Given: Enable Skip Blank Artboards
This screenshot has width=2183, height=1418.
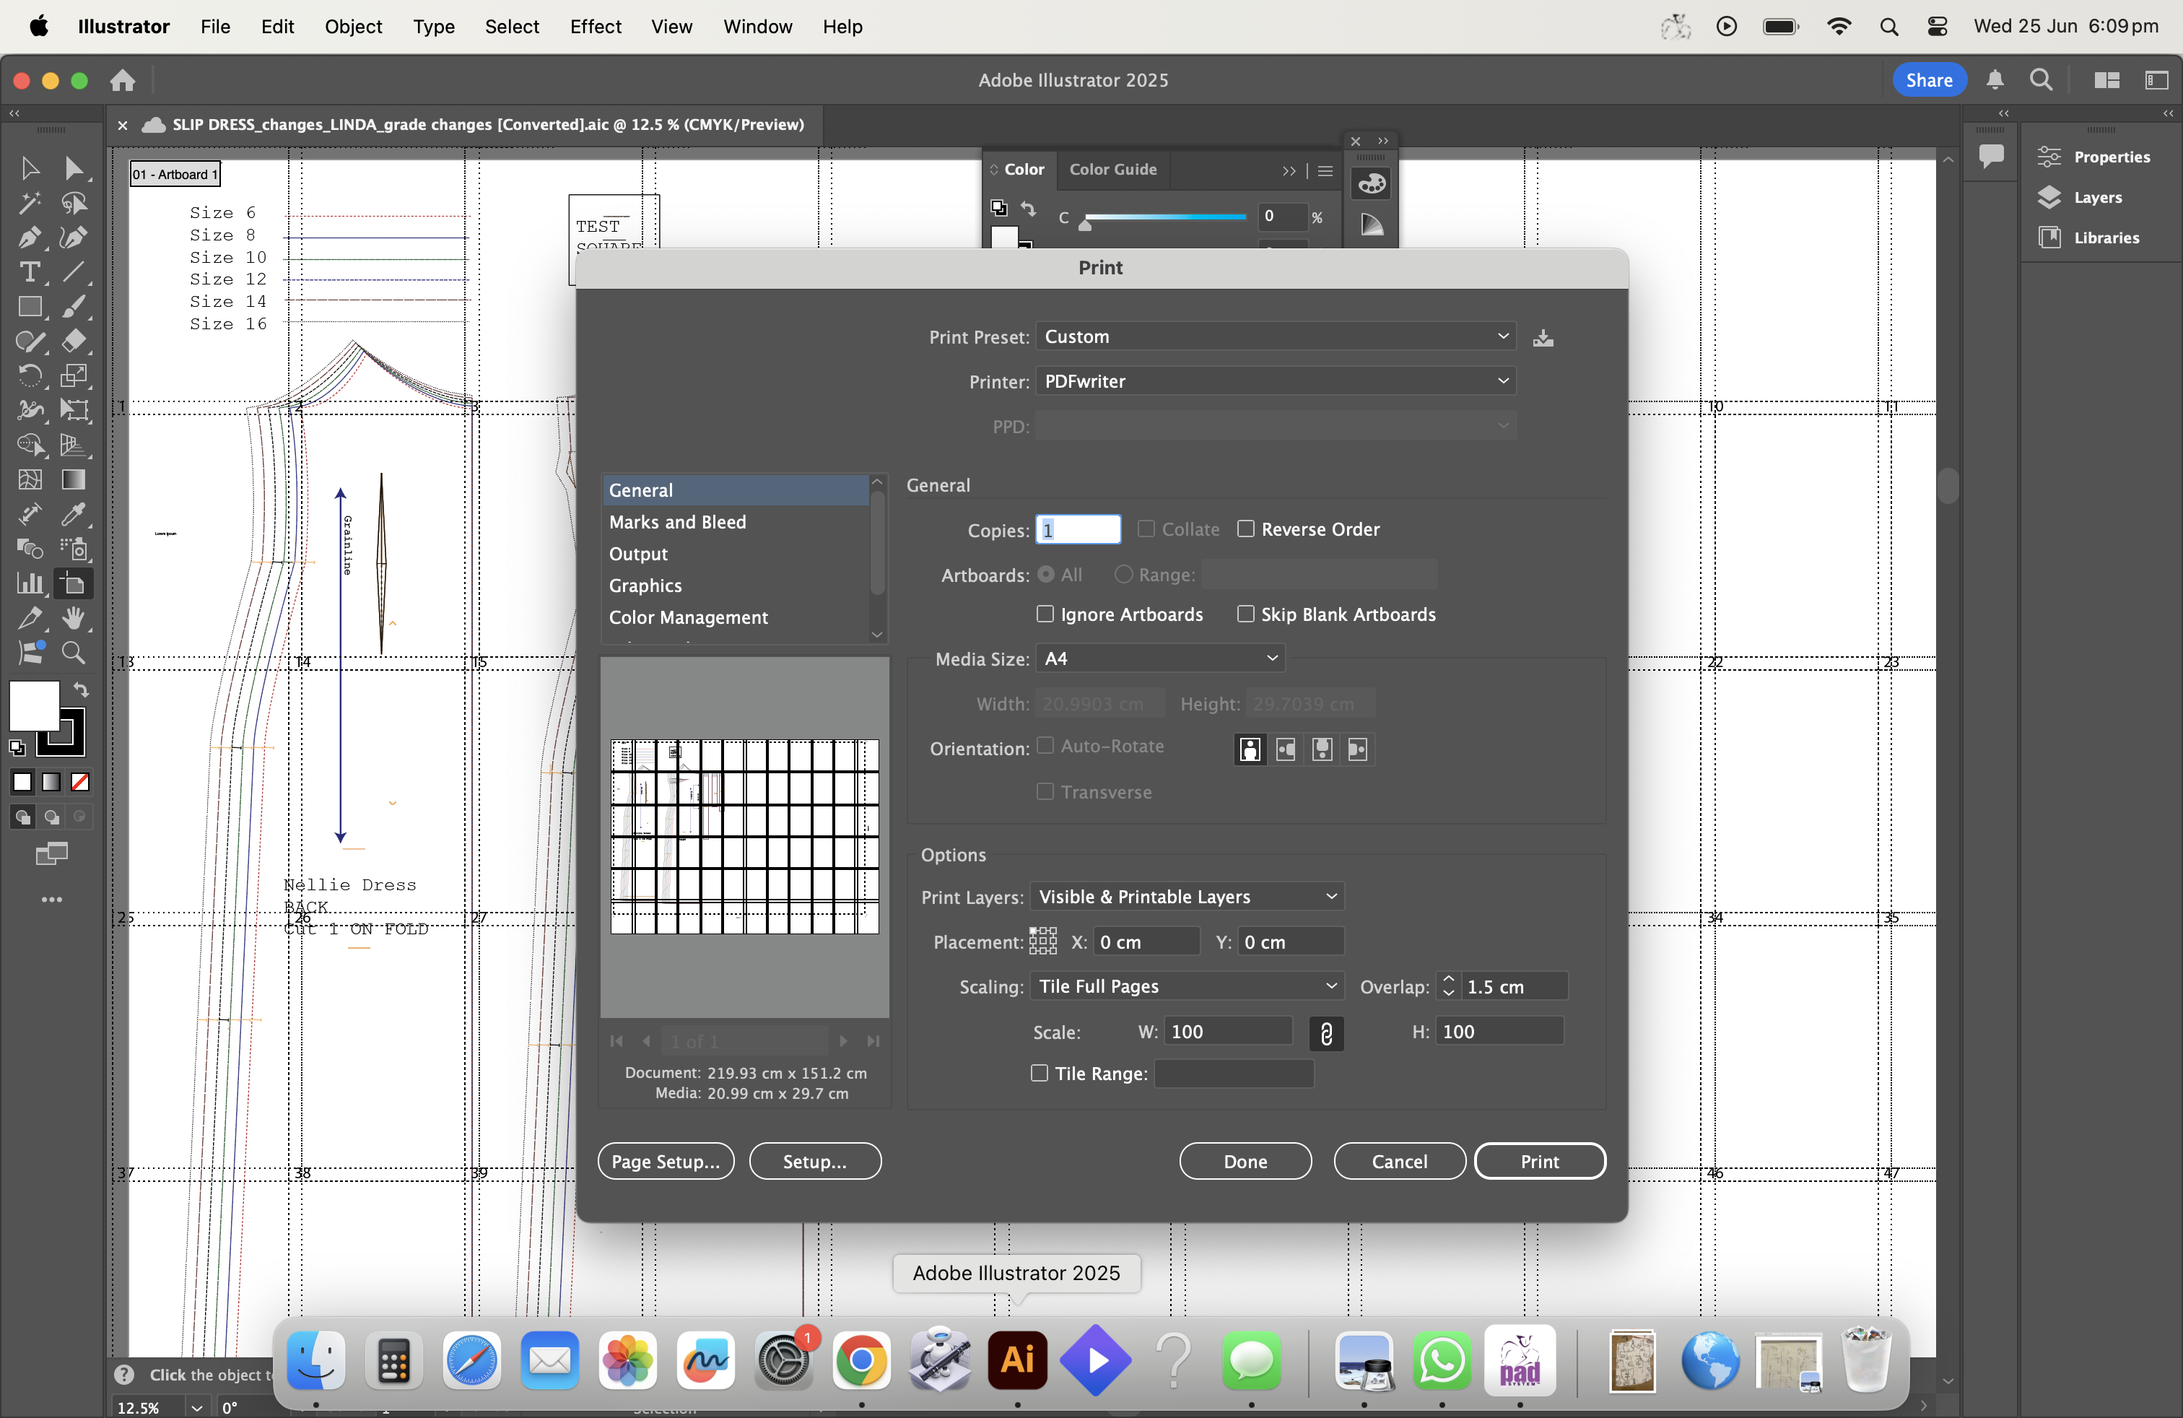Looking at the screenshot, I should [x=1245, y=614].
